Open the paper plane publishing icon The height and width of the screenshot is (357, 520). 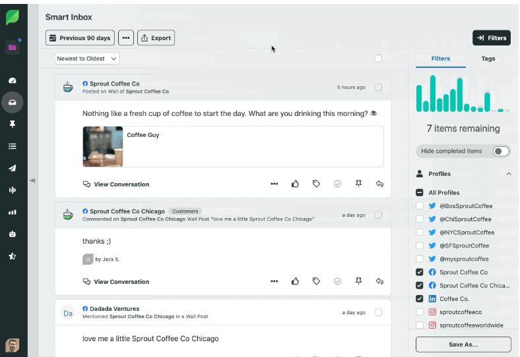(x=13, y=168)
